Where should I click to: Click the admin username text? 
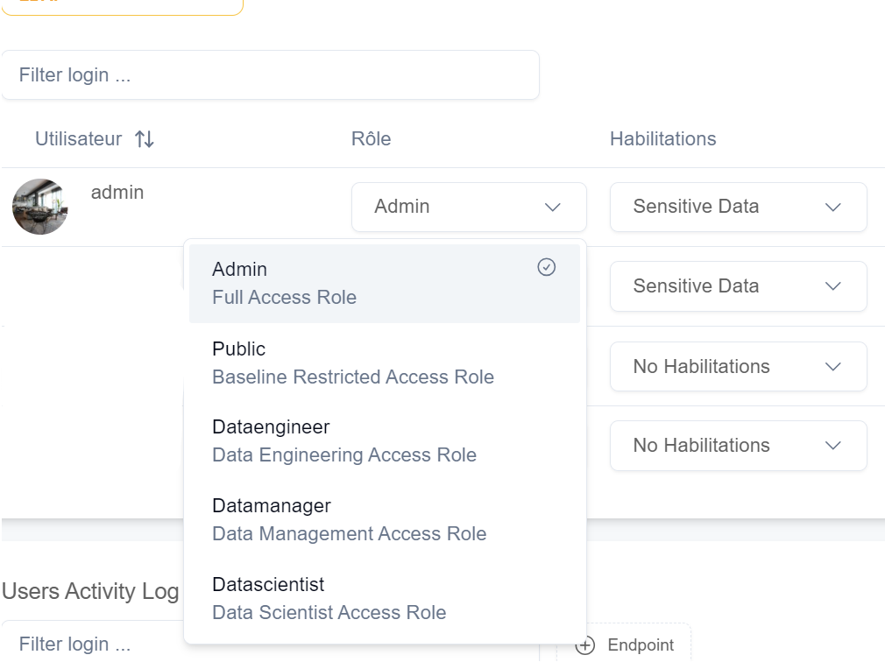117,193
